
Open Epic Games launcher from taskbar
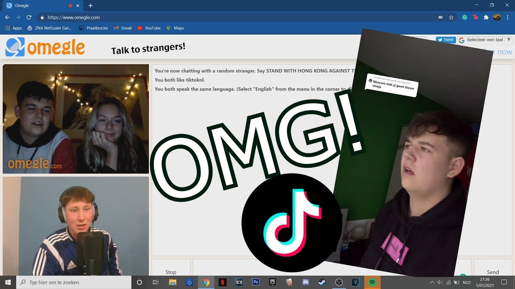pyautogui.click(x=272, y=282)
